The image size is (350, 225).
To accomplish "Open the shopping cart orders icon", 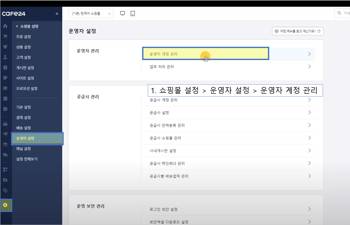I will tap(5, 37).
